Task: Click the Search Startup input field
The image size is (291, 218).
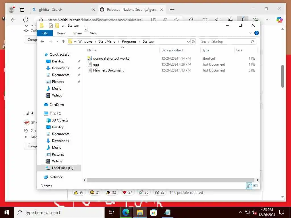Action: [x=228, y=41]
